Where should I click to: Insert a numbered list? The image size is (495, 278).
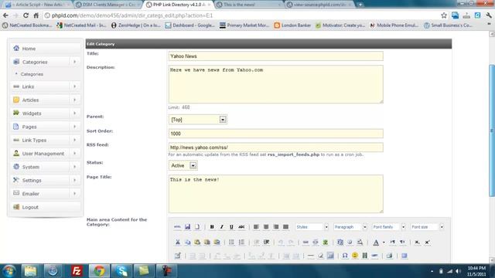[x=241, y=242]
